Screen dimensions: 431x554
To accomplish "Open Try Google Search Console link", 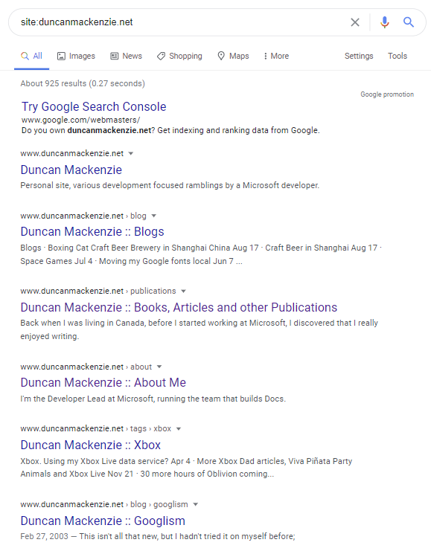I will [94, 106].
